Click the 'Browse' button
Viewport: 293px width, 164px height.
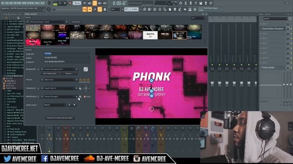(69, 74)
